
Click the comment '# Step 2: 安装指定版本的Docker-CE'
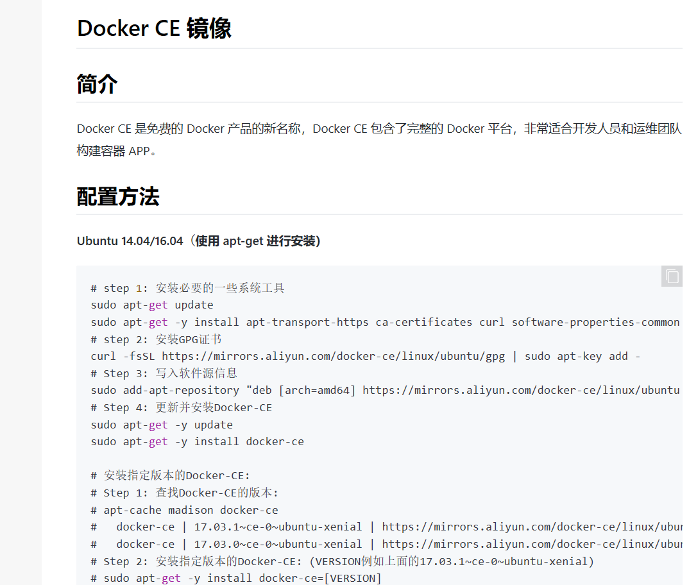343,561
